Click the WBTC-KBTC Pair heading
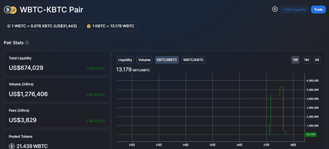The height and width of the screenshot is (149, 329). (51, 10)
